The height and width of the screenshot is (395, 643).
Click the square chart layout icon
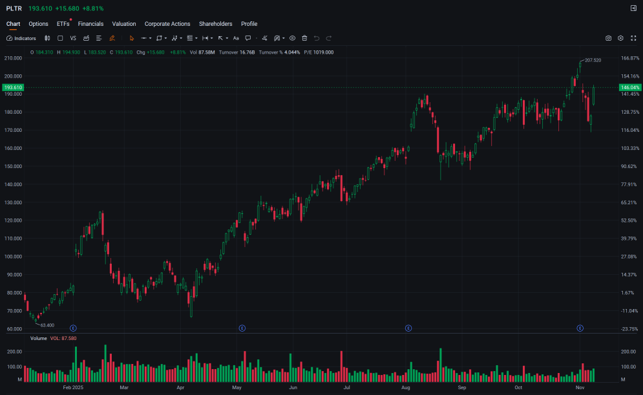point(60,38)
